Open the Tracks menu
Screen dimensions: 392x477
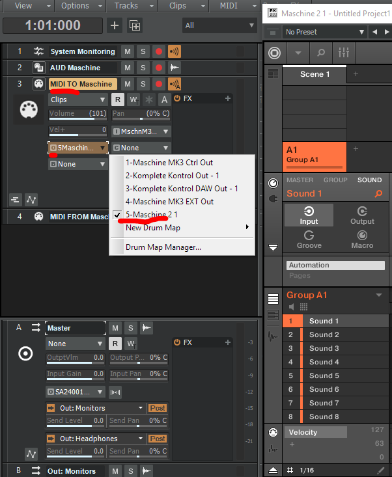[x=132, y=5]
